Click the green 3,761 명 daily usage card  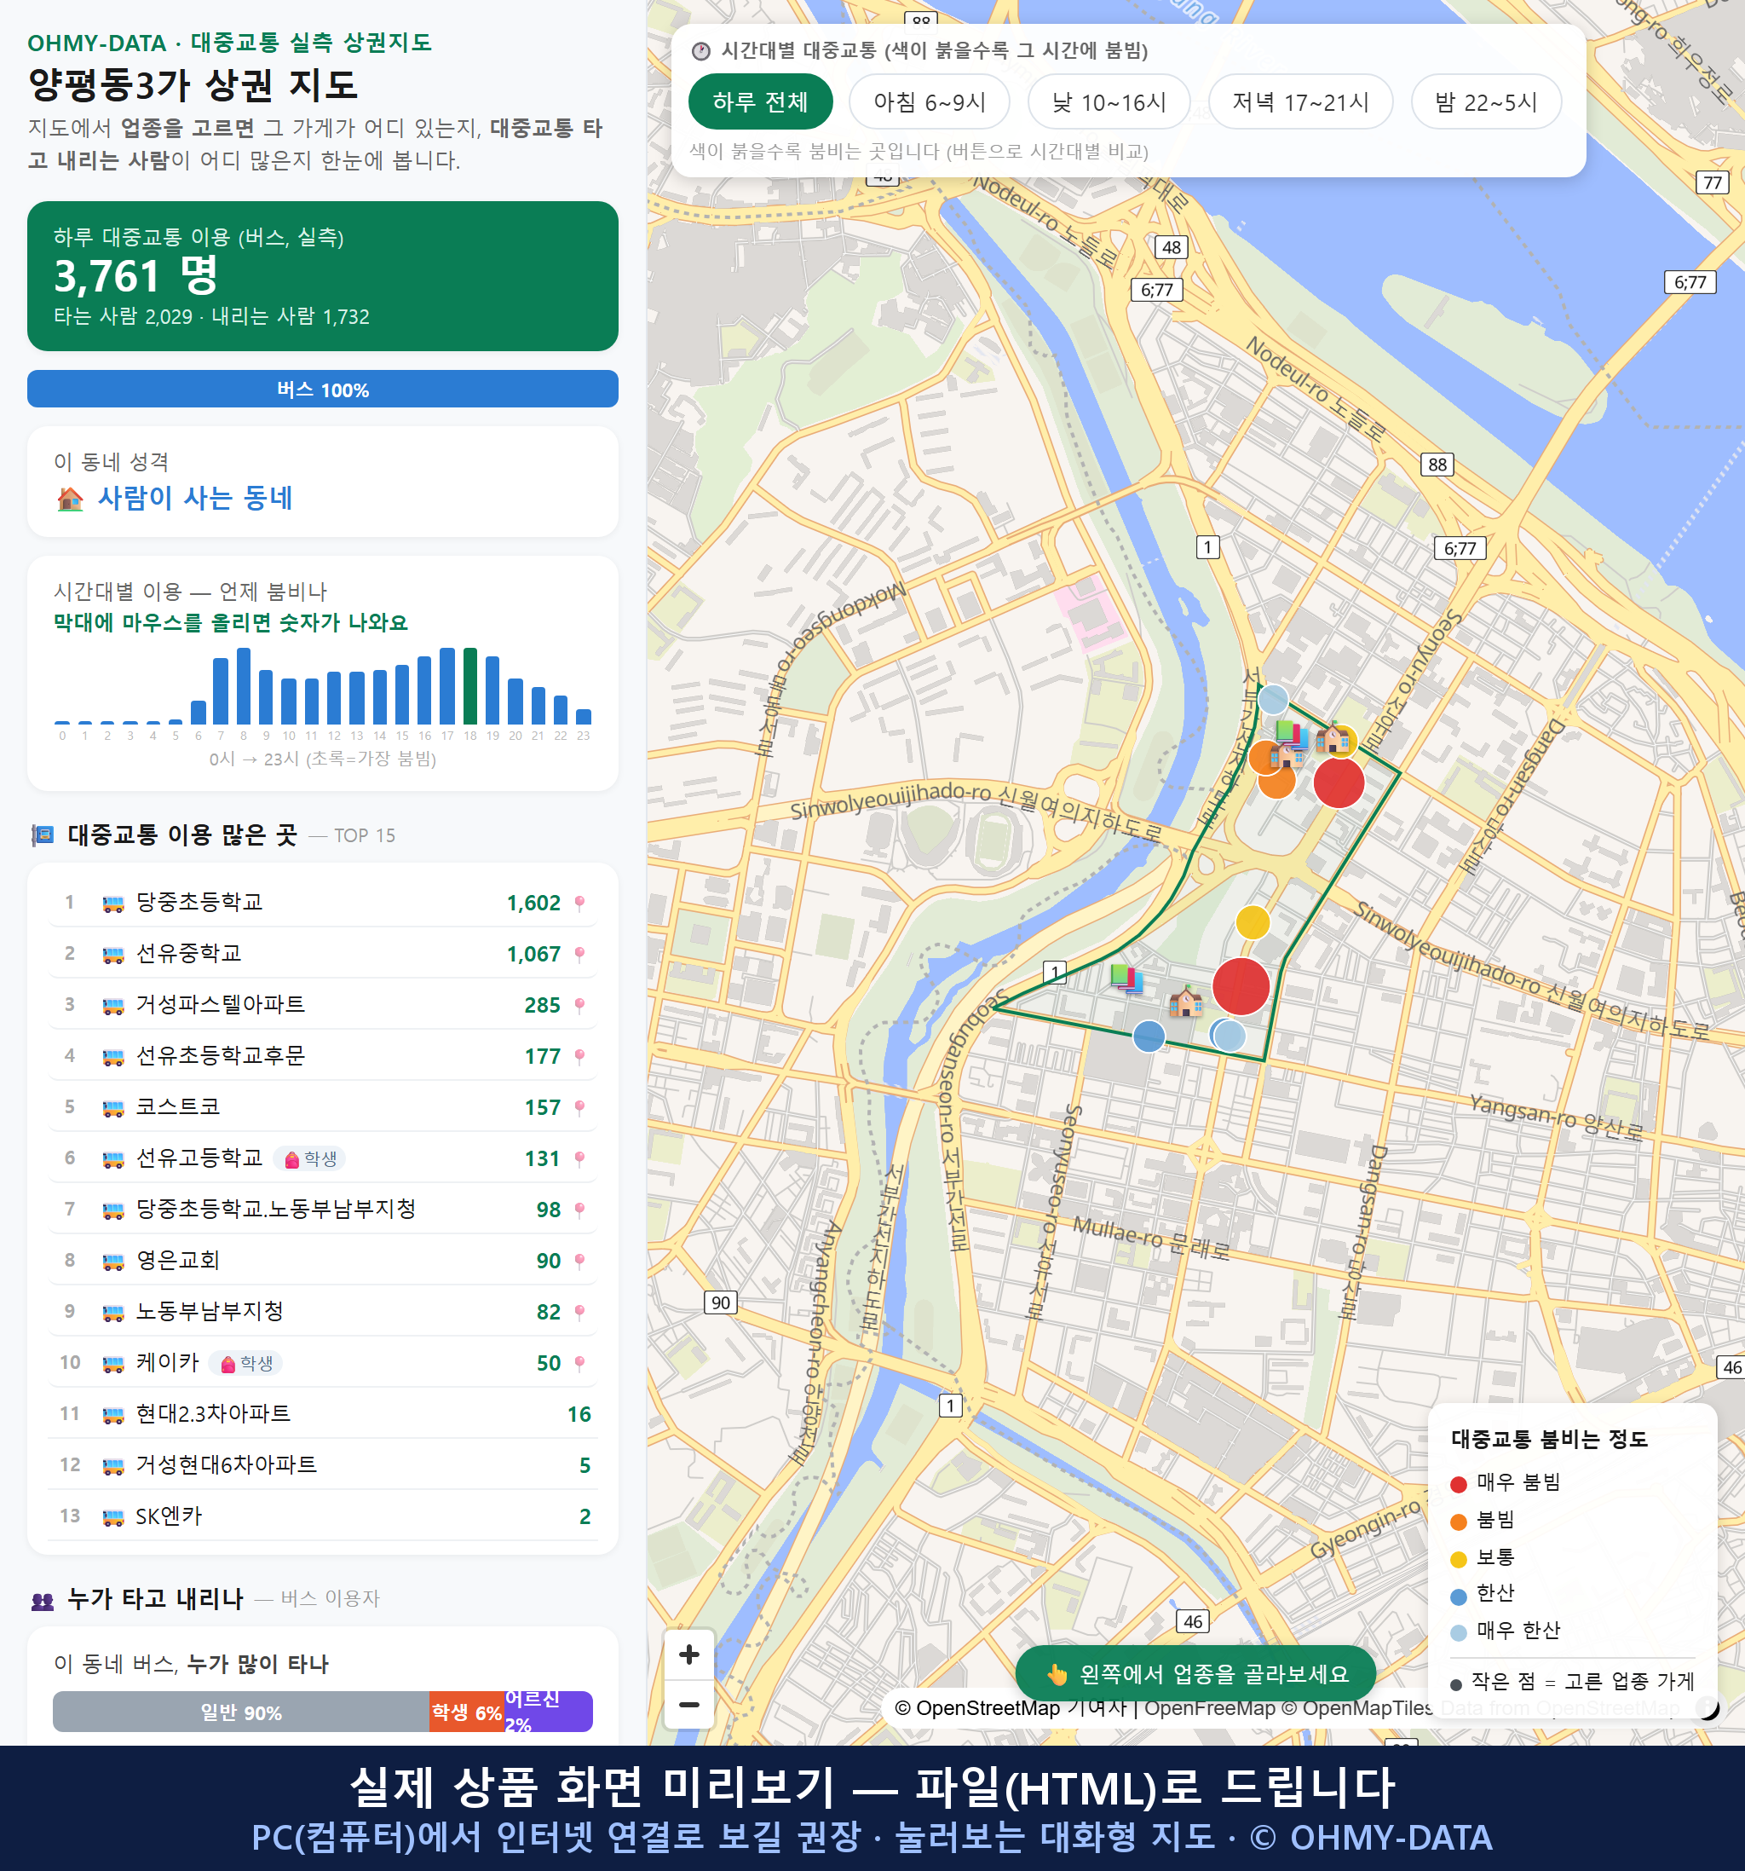click(323, 276)
